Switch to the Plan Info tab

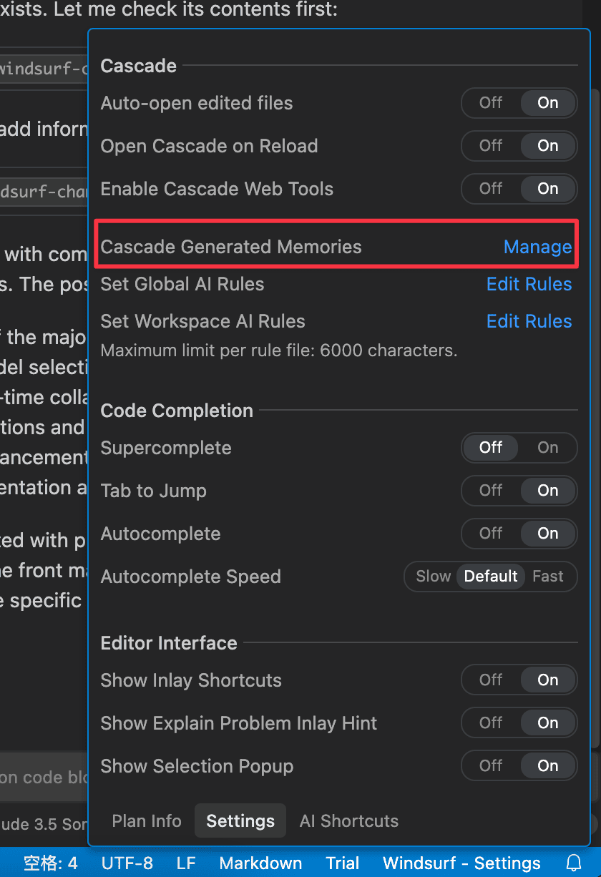[147, 820]
